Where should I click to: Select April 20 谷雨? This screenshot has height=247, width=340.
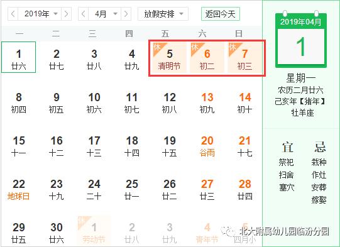coord(207,146)
